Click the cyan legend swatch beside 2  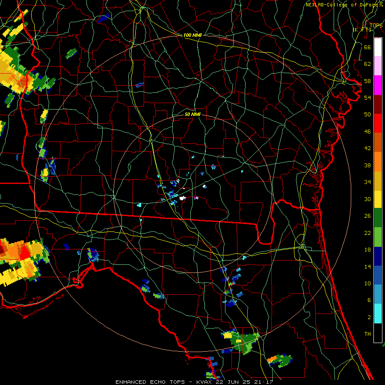[x=378, y=314]
